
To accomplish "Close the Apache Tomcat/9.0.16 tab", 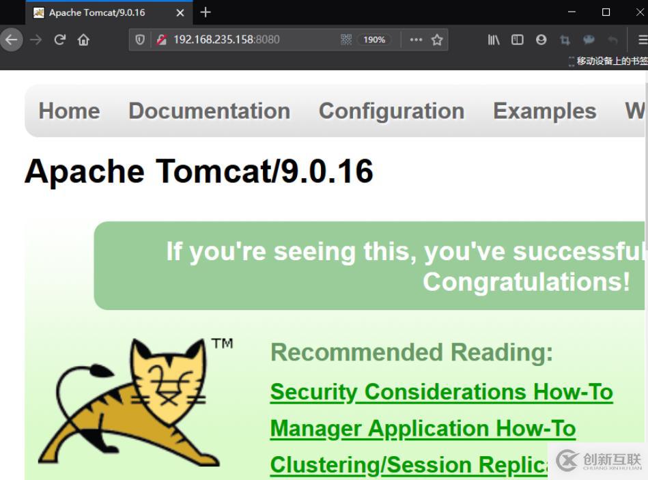I will point(180,13).
